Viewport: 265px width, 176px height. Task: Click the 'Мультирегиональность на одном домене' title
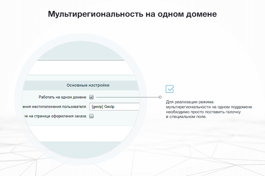(132, 13)
